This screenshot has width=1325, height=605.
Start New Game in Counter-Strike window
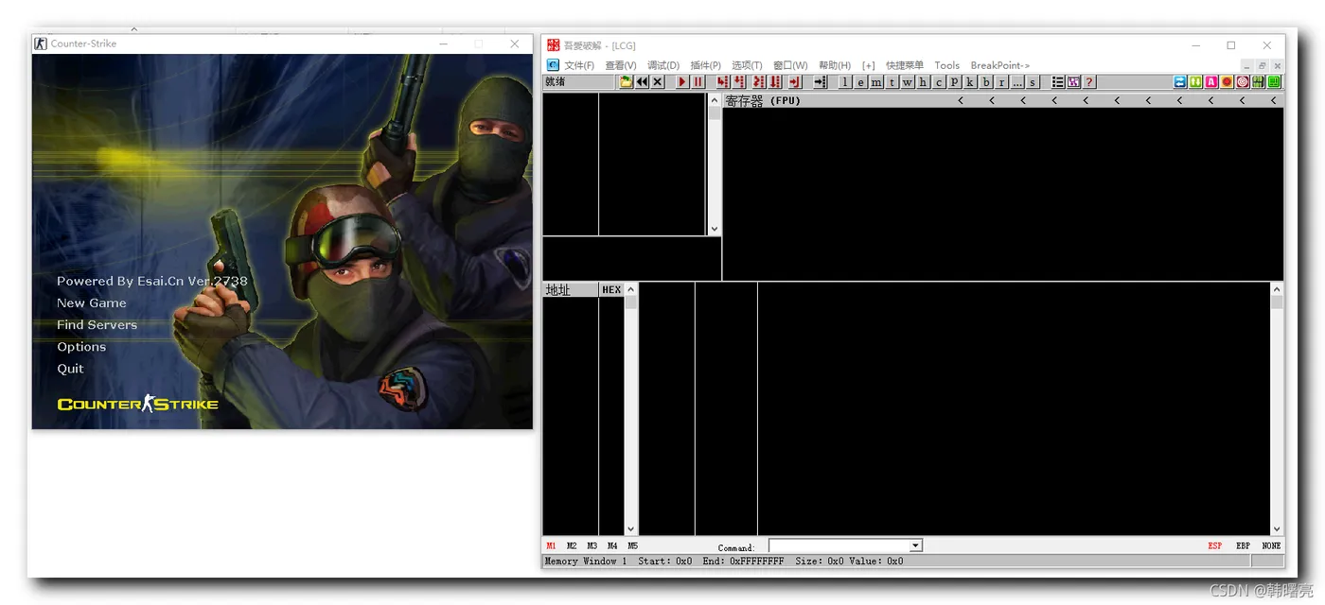pos(92,302)
